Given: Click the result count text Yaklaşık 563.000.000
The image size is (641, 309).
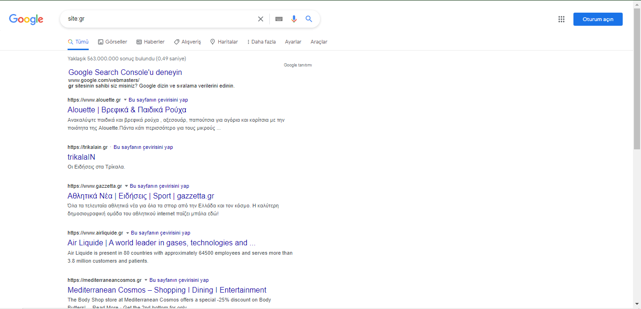Looking at the screenshot, I should click(x=127, y=59).
